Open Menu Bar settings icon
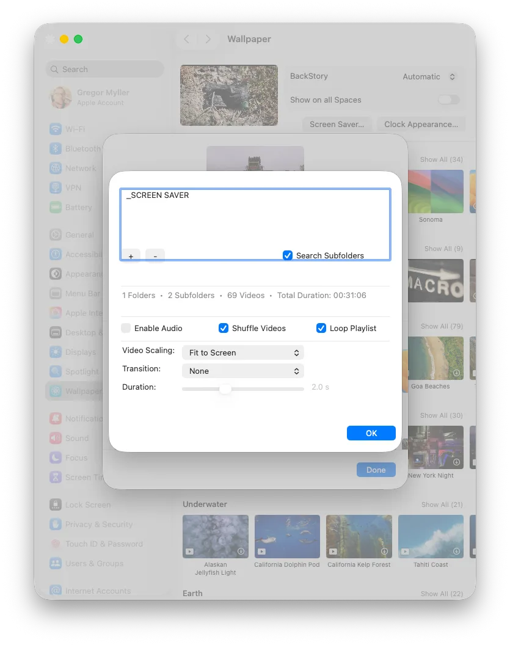Image resolution: width=510 pixels, height=645 pixels. point(56,293)
